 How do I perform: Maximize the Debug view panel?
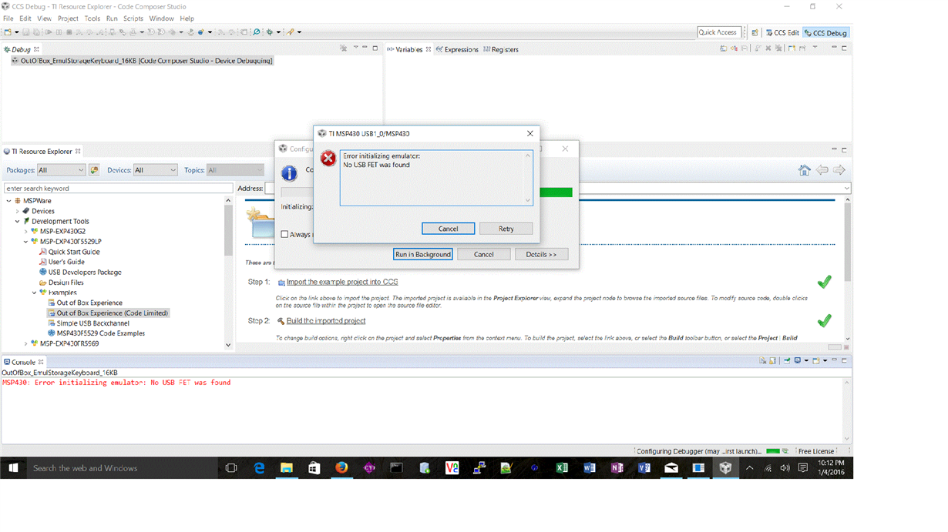coord(375,49)
